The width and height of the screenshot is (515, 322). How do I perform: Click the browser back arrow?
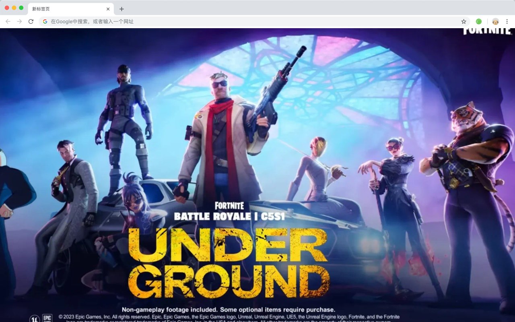click(x=8, y=21)
